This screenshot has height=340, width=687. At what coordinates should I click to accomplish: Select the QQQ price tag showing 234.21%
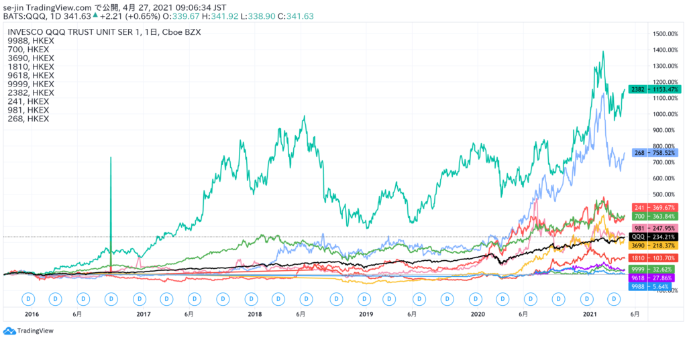[x=655, y=236]
